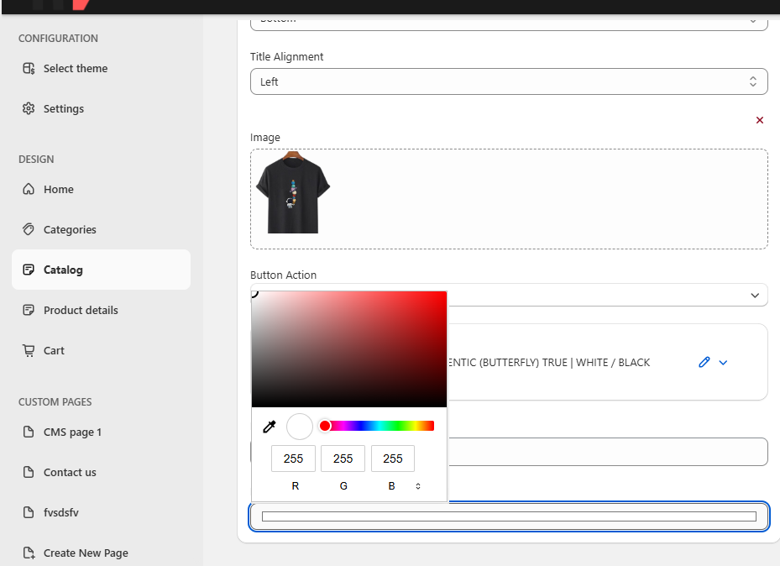Toggle RGB color format switcher arrows
Viewport: 780px width, 566px height.
pos(418,486)
